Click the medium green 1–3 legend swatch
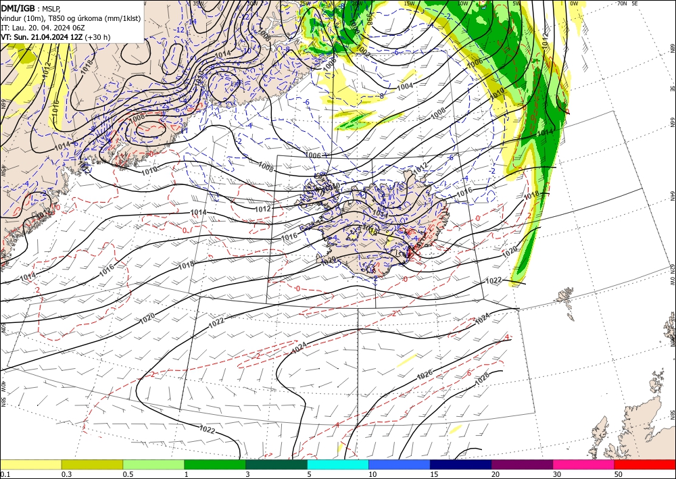Viewport: 676px width, 479px height. (215, 465)
